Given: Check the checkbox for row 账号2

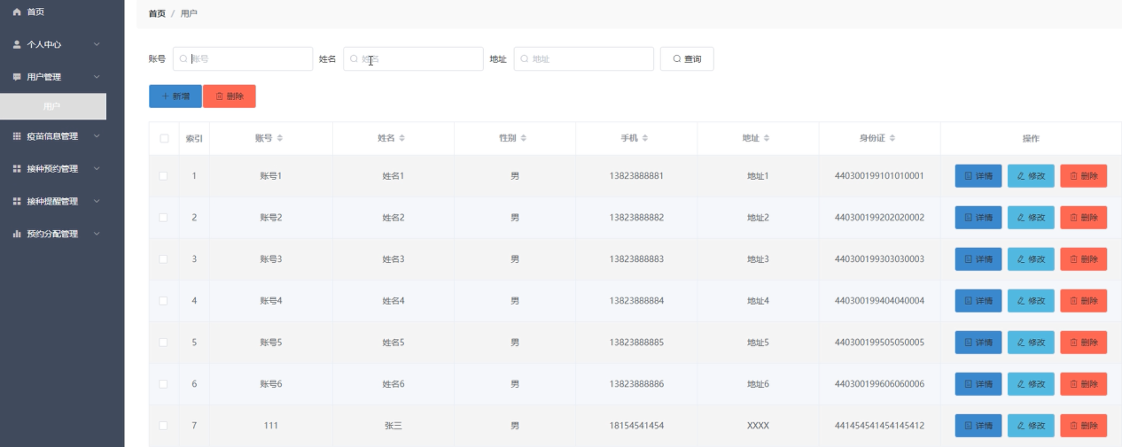Looking at the screenshot, I should (163, 218).
